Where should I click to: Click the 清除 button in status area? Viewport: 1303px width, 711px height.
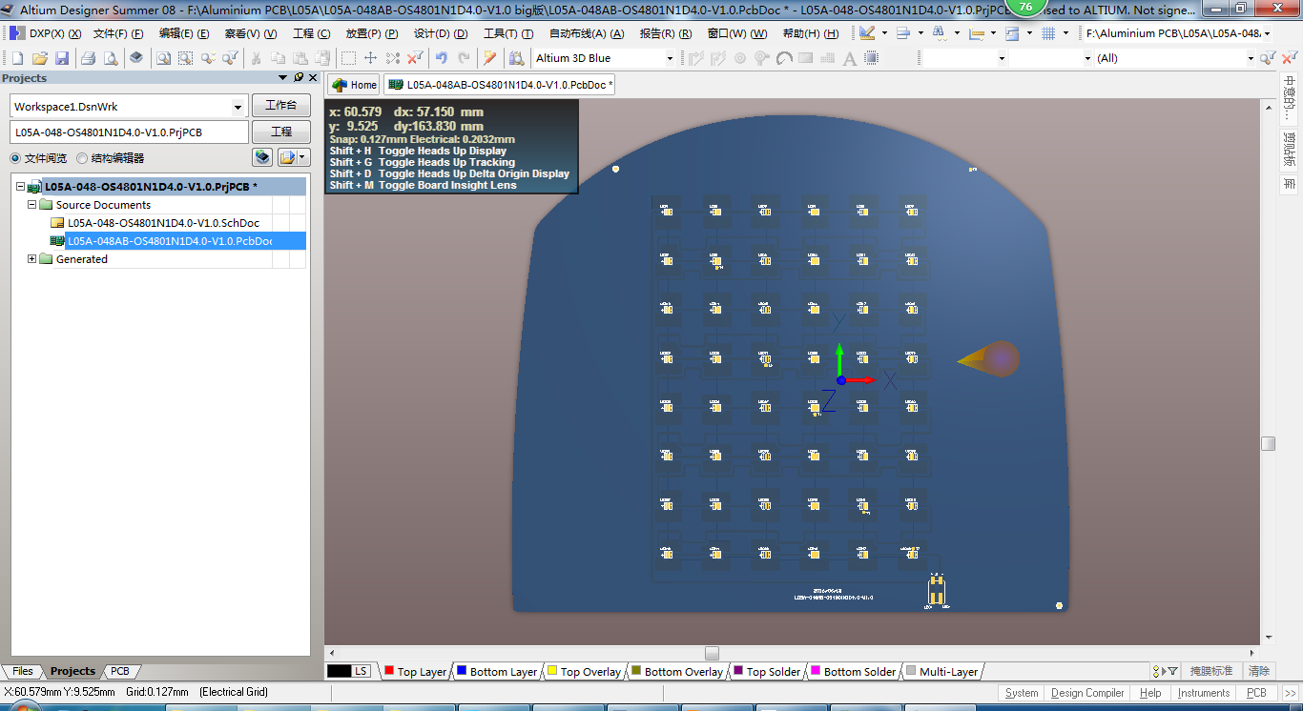pyautogui.click(x=1259, y=671)
